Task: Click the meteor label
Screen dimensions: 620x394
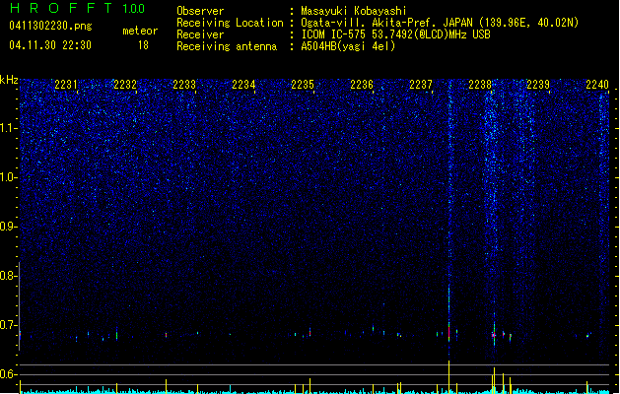Action: pyautogui.click(x=140, y=31)
